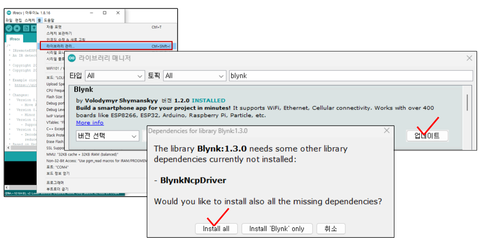Open the 파일 menu

[9, 20]
